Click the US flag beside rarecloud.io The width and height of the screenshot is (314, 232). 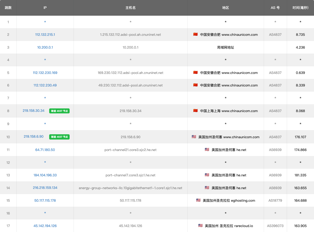[x=200, y=225]
